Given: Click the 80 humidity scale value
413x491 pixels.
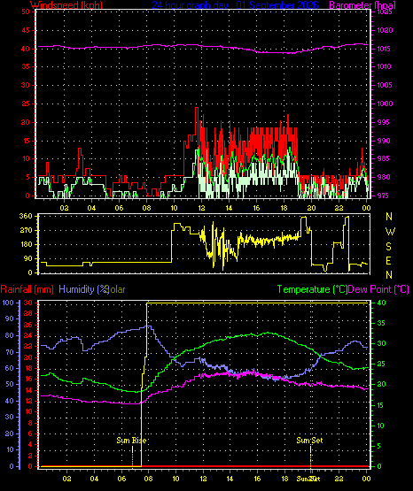Looking at the screenshot, I should (x=10, y=335).
